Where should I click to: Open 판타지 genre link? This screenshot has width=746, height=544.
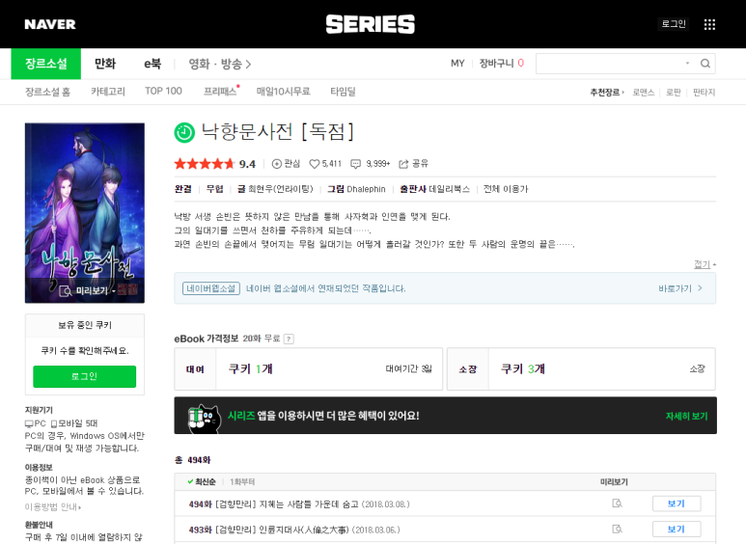click(x=704, y=93)
